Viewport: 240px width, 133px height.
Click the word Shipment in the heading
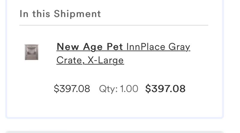77,14
